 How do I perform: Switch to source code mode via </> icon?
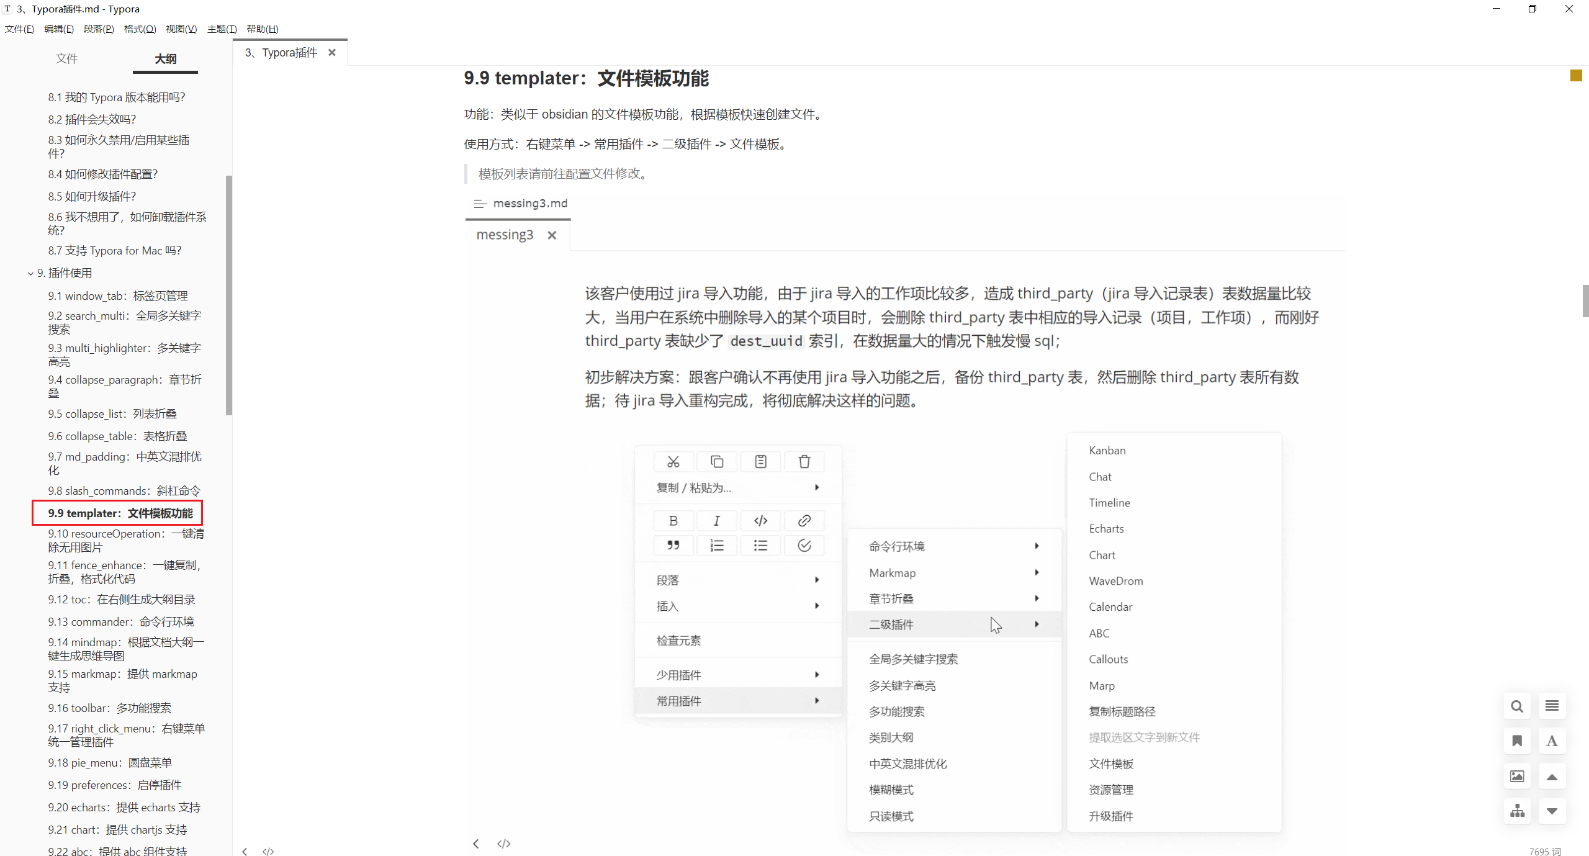click(268, 851)
